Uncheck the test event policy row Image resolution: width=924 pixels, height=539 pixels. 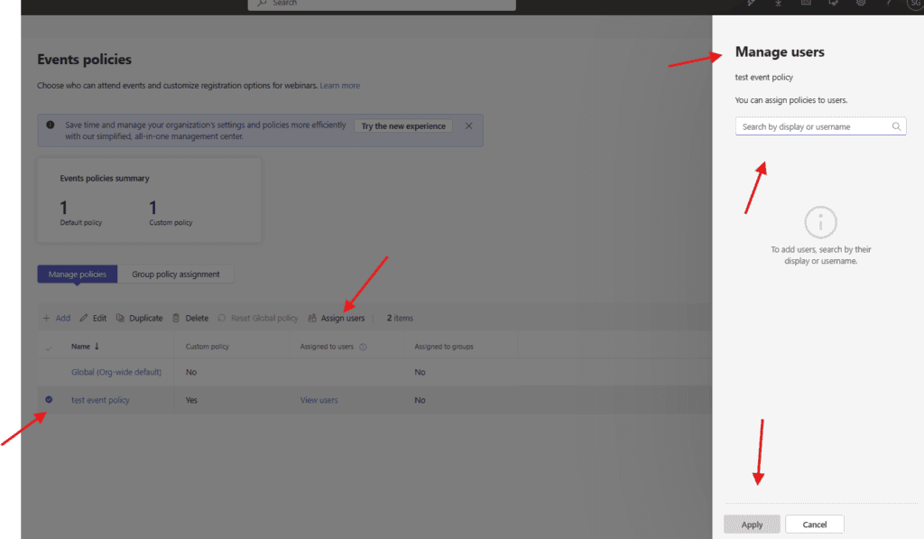click(49, 400)
